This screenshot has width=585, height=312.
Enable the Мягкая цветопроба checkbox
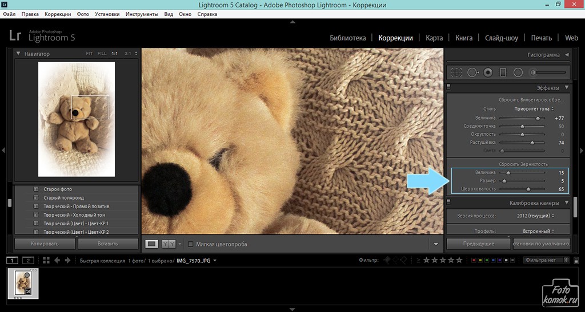(x=190, y=244)
